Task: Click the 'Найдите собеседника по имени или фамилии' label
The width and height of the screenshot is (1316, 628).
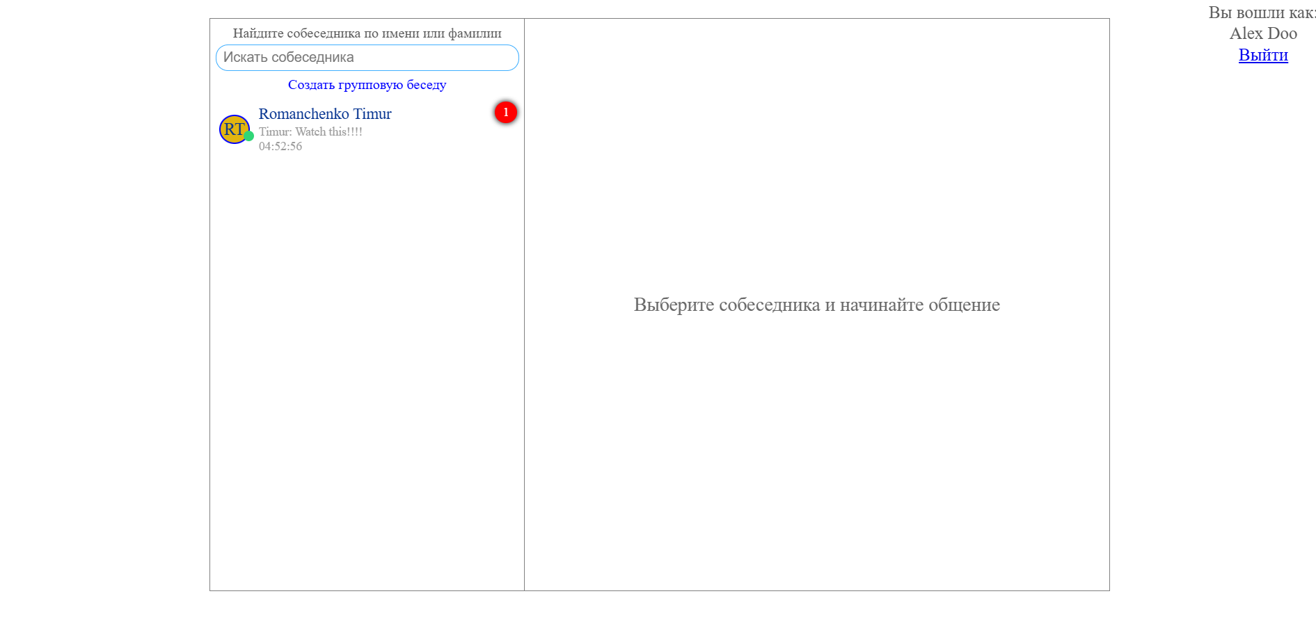Action: (367, 33)
